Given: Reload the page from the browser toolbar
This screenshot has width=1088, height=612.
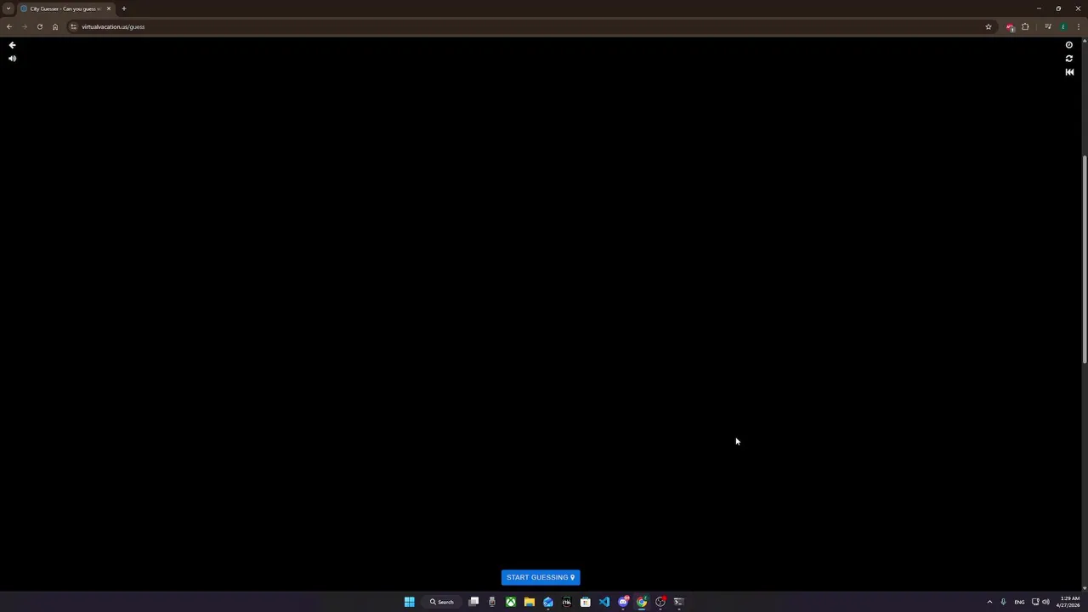Looking at the screenshot, I should tap(40, 26).
